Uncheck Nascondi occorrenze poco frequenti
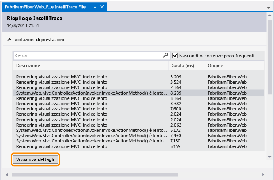274x180 pixels. pyautogui.click(x=175, y=56)
